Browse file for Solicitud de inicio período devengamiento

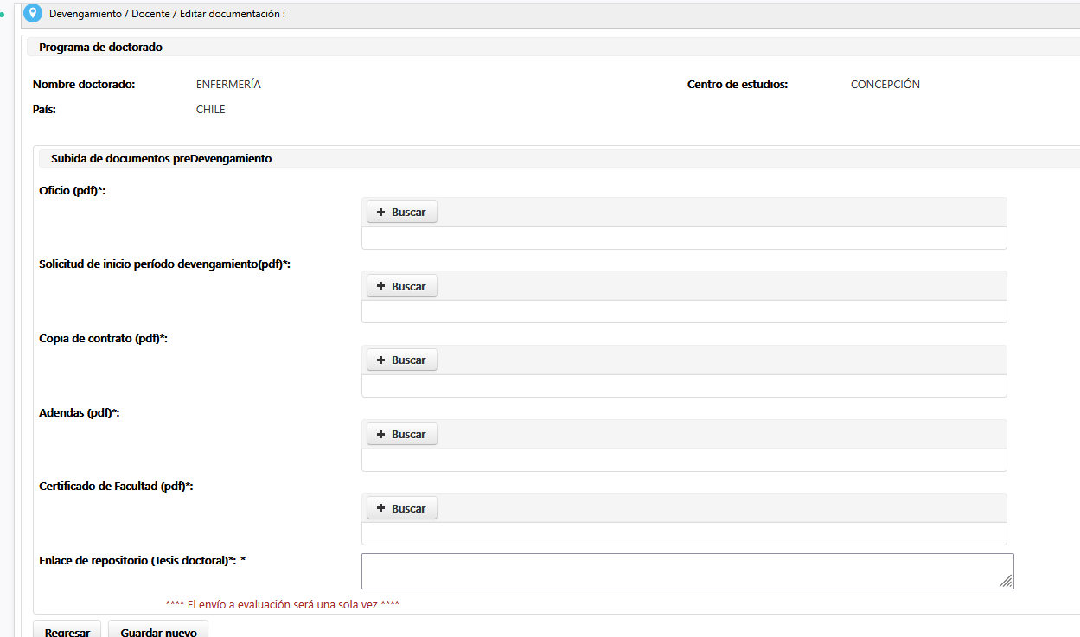[x=402, y=286]
